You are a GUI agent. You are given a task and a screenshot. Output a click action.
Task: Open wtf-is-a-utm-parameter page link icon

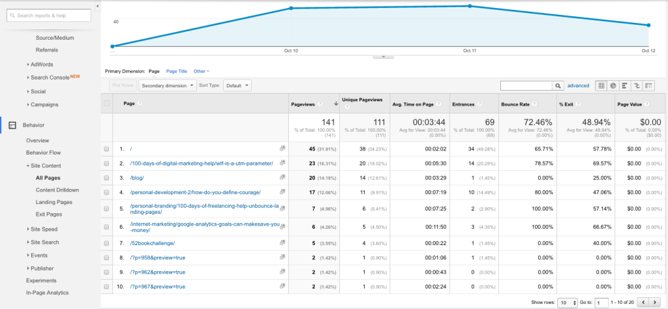[282, 162]
